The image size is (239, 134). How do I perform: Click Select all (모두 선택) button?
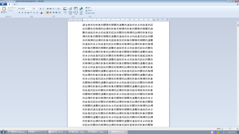(90, 13)
